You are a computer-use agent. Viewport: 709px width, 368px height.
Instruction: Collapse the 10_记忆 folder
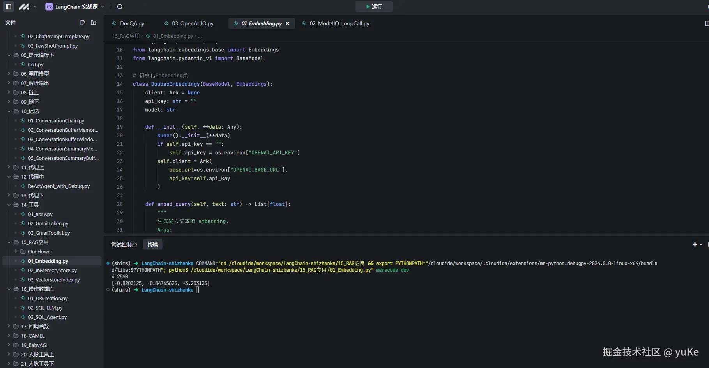9,111
